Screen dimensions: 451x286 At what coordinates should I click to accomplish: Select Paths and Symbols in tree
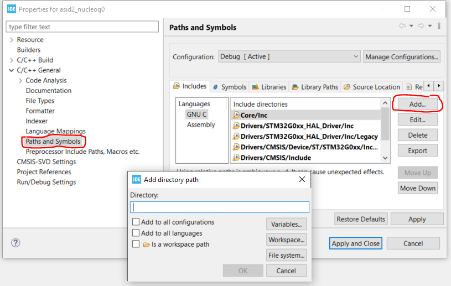53,142
